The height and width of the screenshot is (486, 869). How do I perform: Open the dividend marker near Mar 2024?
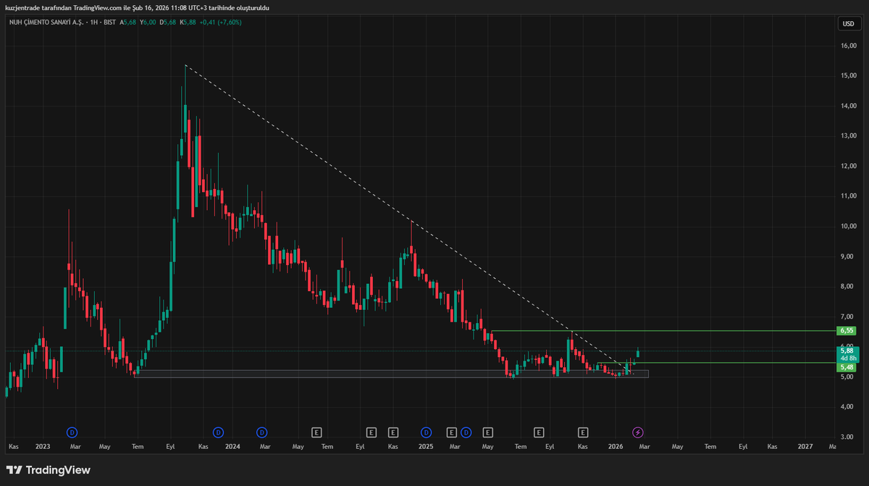pyautogui.click(x=261, y=432)
